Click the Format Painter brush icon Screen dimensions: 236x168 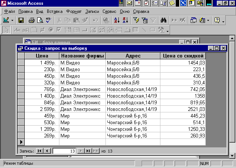[x=85, y=20]
